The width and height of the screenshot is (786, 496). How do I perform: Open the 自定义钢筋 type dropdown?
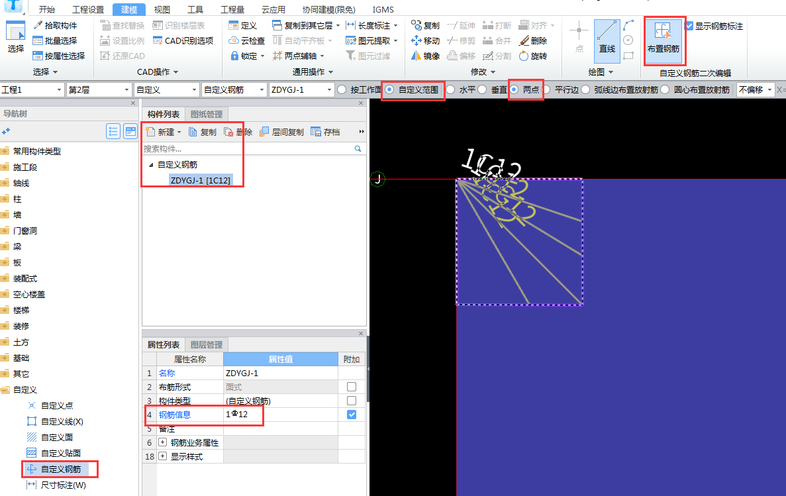tap(234, 90)
